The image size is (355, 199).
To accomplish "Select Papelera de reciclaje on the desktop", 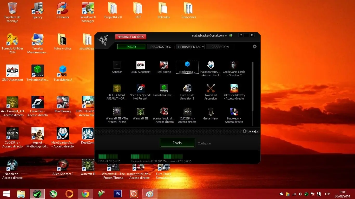I will click(12, 12).
